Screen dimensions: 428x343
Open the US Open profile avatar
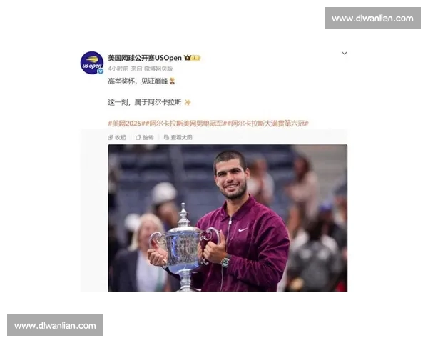pos(92,63)
